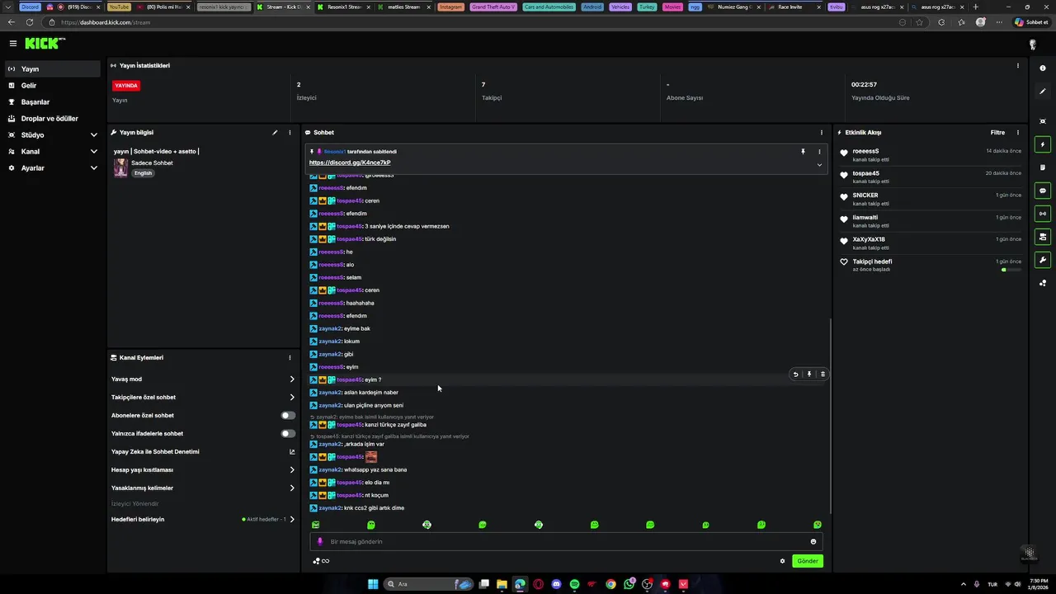
Task: Select Droplar ve ödüller in sidebar
Action: coord(53,118)
